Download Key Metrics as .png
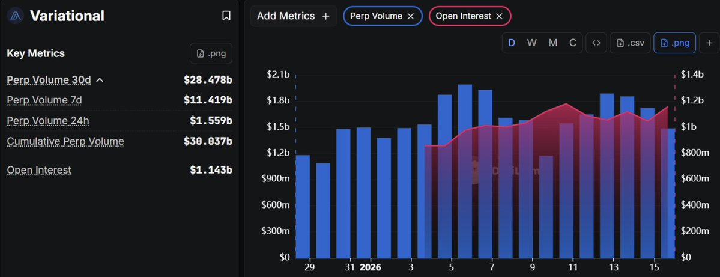The width and height of the screenshot is (720, 277). pyautogui.click(x=211, y=53)
